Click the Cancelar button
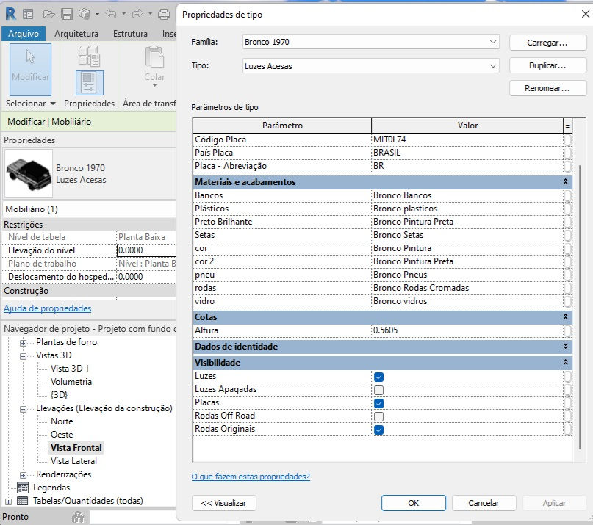Image resolution: width=593 pixels, height=525 pixels. click(484, 503)
